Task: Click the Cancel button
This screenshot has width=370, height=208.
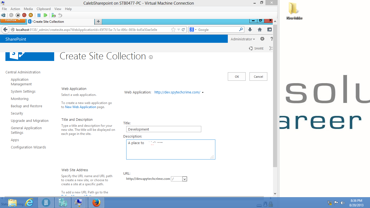Action: click(x=258, y=77)
